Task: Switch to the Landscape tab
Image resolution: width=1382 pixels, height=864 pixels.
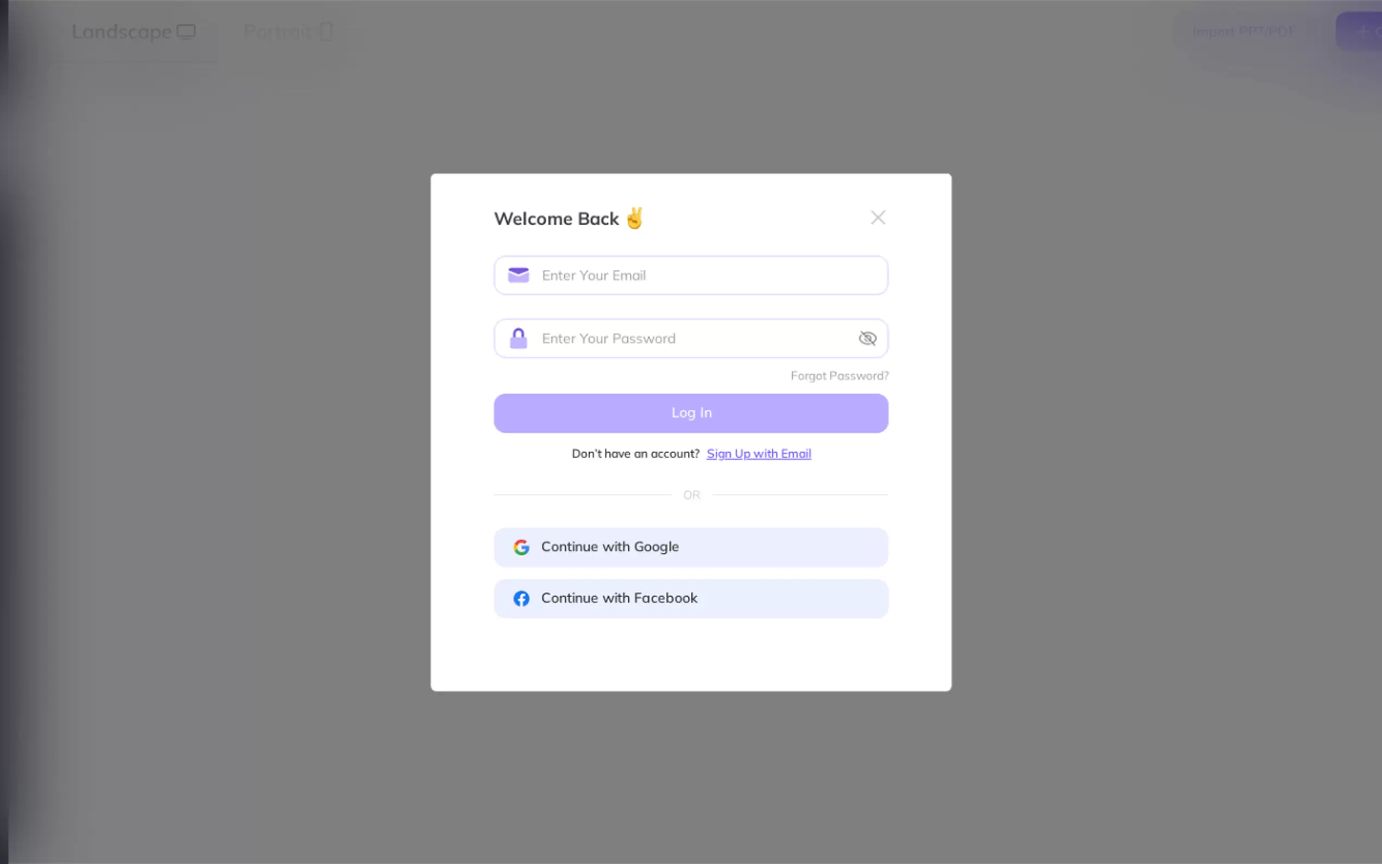Action: 134,32
